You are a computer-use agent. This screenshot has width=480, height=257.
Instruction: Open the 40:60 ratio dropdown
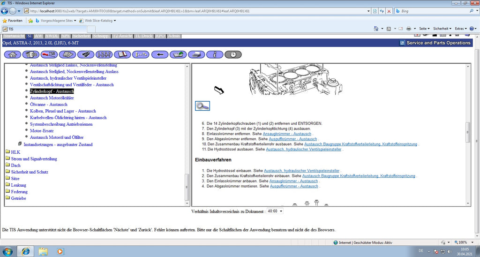[275, 211]
